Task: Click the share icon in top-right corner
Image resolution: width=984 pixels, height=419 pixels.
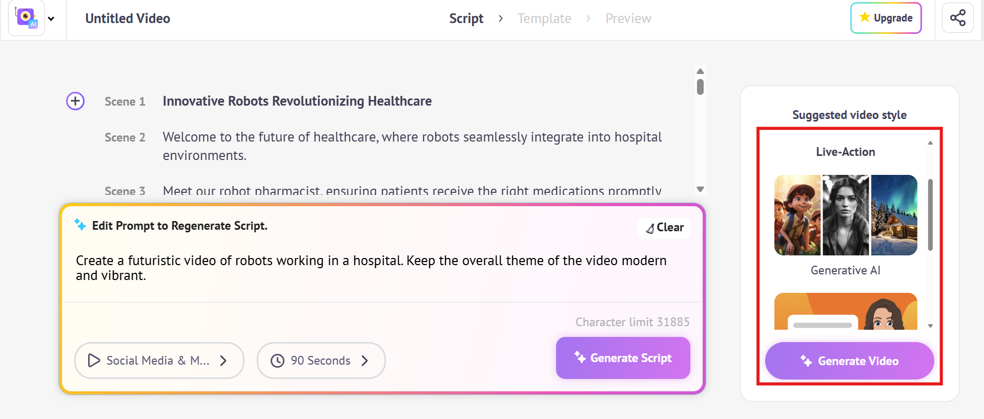Action: coord(957,17)
